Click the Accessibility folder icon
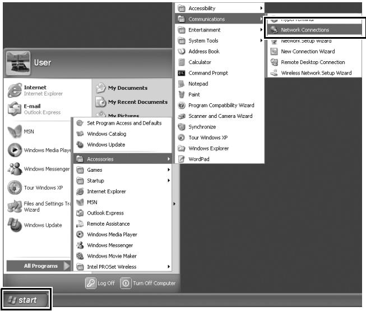The image size is (366, 311). coord(182,8)
